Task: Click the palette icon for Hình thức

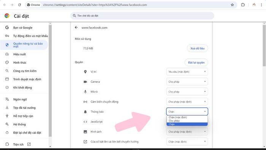Action: (7, 62)
